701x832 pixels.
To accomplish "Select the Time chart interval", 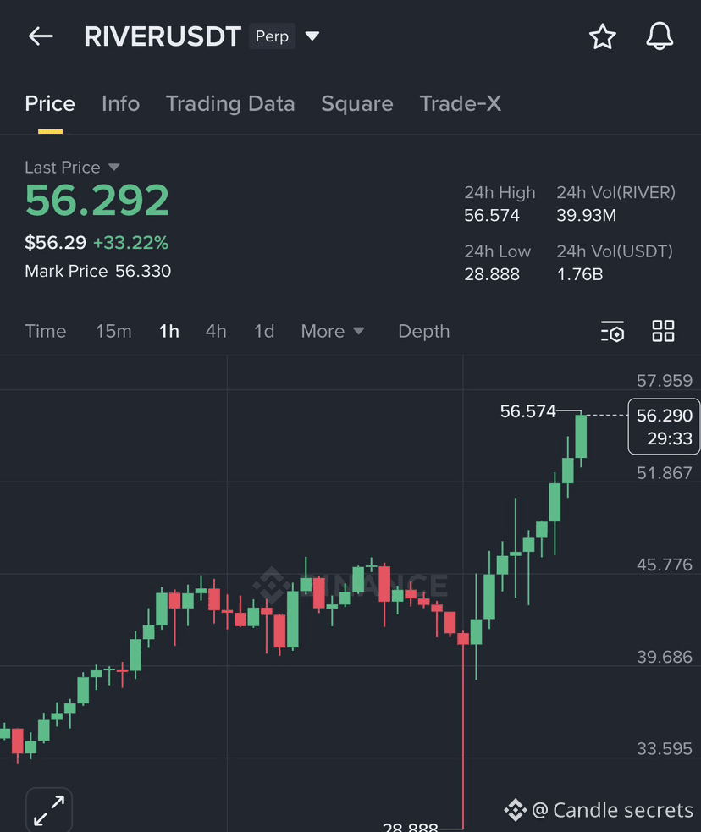I will (46, 331).
